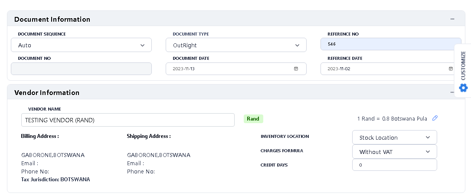This screenshot has width=471, height=196.
Task: Click the green Rand currency badge
Action: coord(253,119)
